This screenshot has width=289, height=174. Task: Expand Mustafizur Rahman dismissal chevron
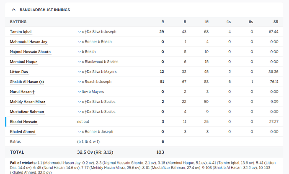79,112
